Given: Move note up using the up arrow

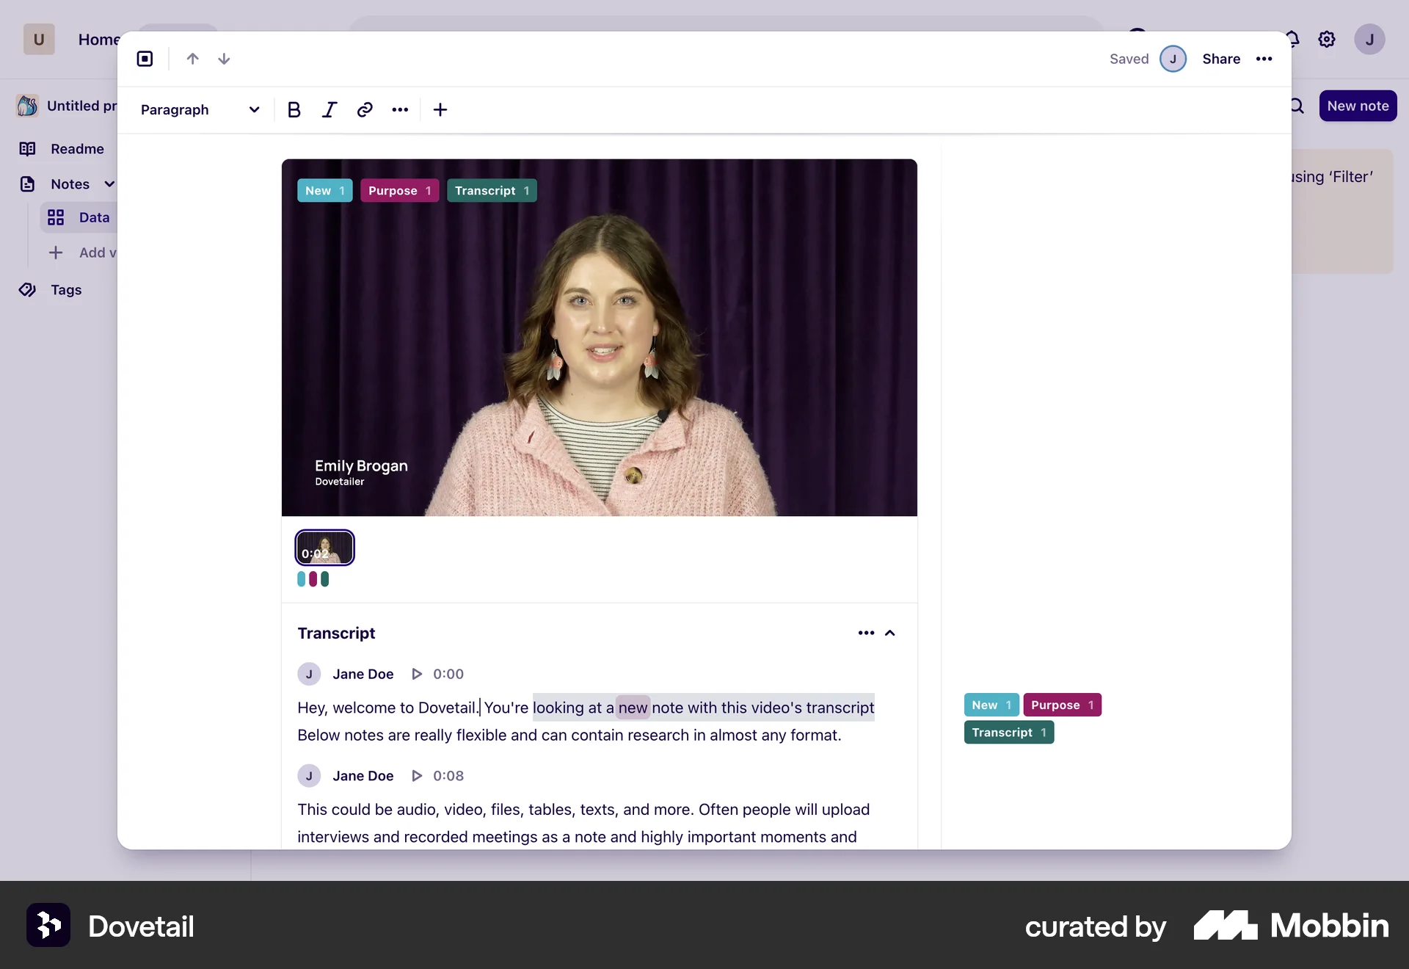Looking at the screenshot, I should pos(192,59).
